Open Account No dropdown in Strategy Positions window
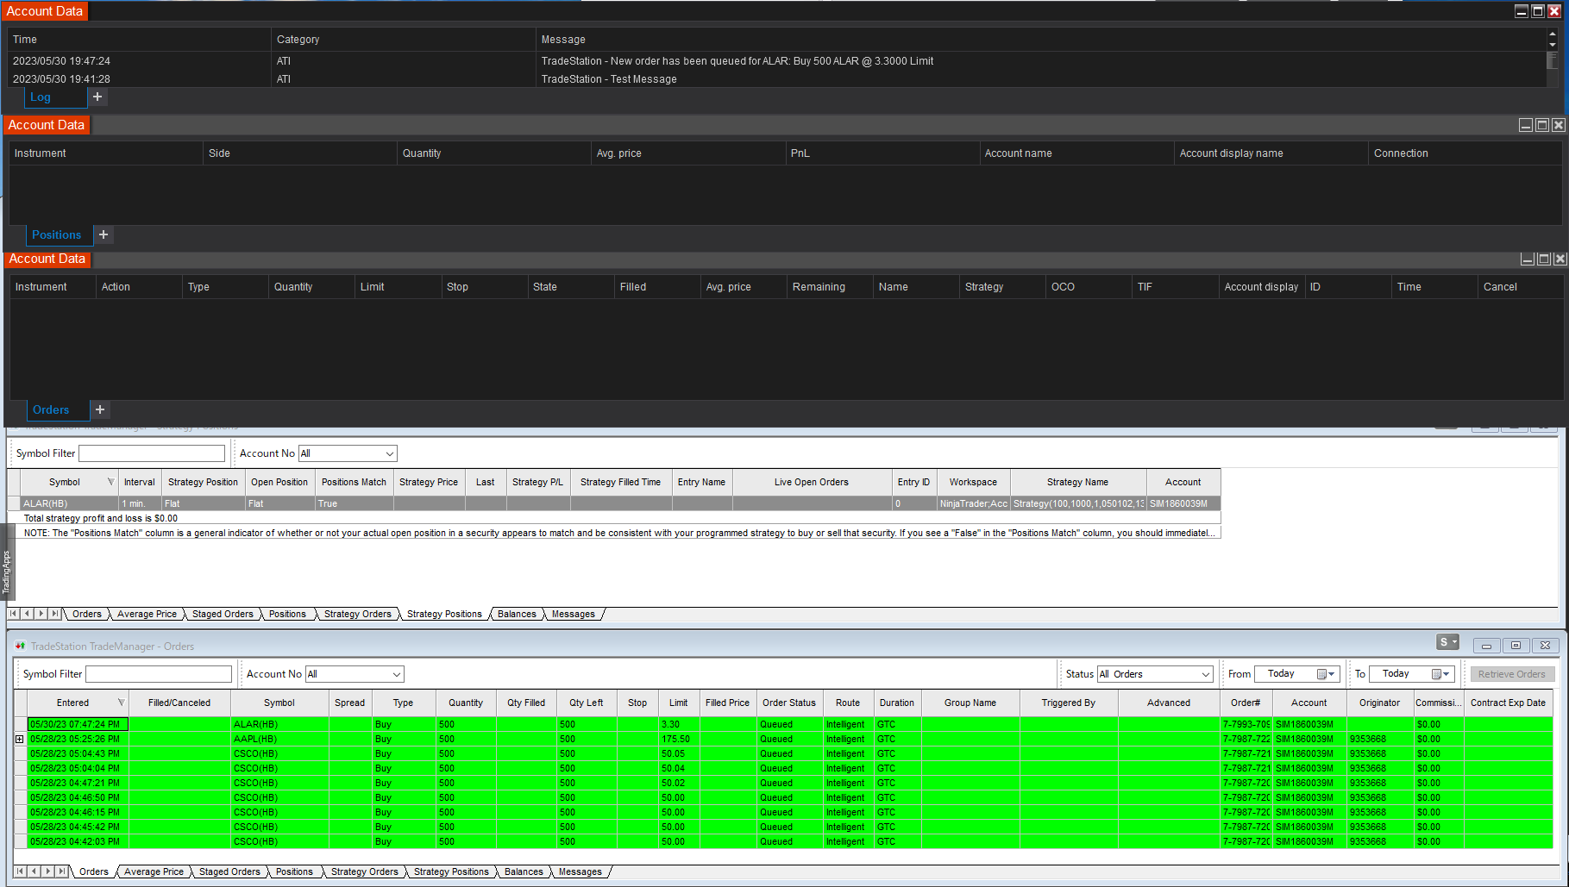The width and height of the screenshot is (1569, 887). coord(389,453)
